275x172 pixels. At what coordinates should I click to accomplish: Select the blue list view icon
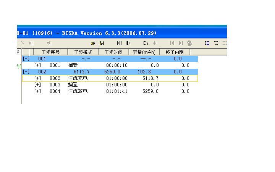click(207, 43)
